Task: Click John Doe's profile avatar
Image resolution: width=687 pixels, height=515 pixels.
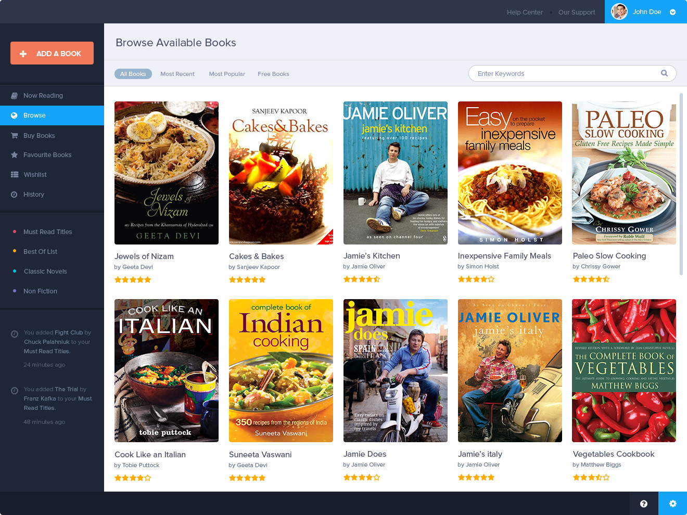Action: click(619, 11)
